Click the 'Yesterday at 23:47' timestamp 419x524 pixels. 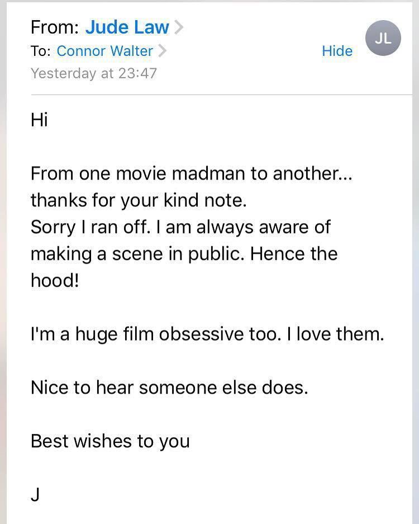93,73
